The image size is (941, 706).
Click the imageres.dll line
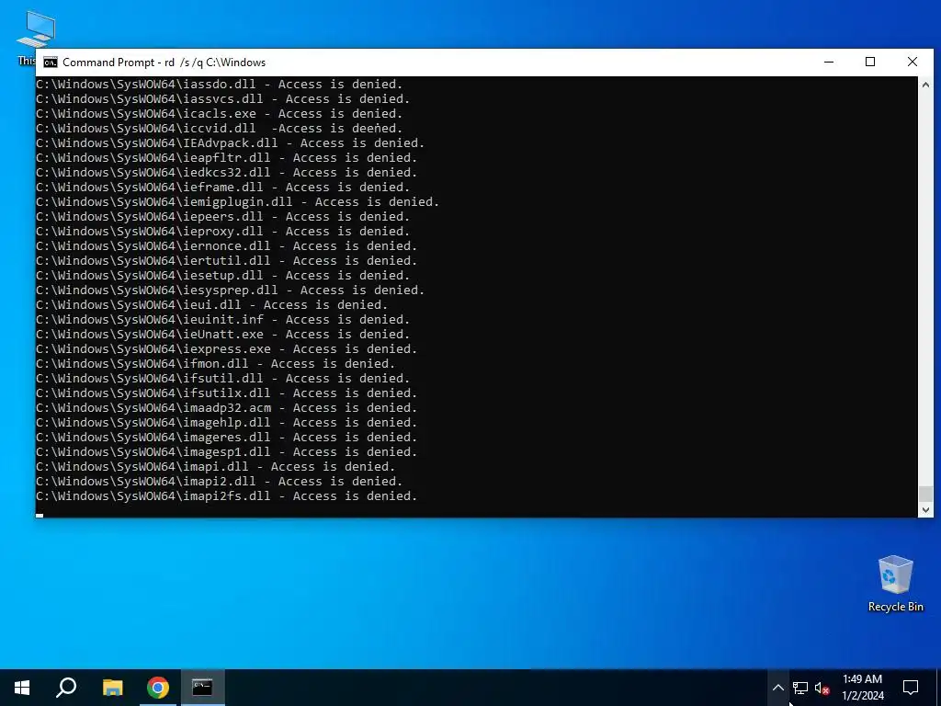click(x=226, y=437)
